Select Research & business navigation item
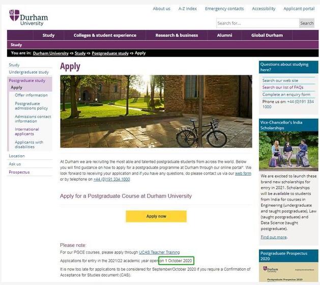320x285 pixels. pos(177,35)
